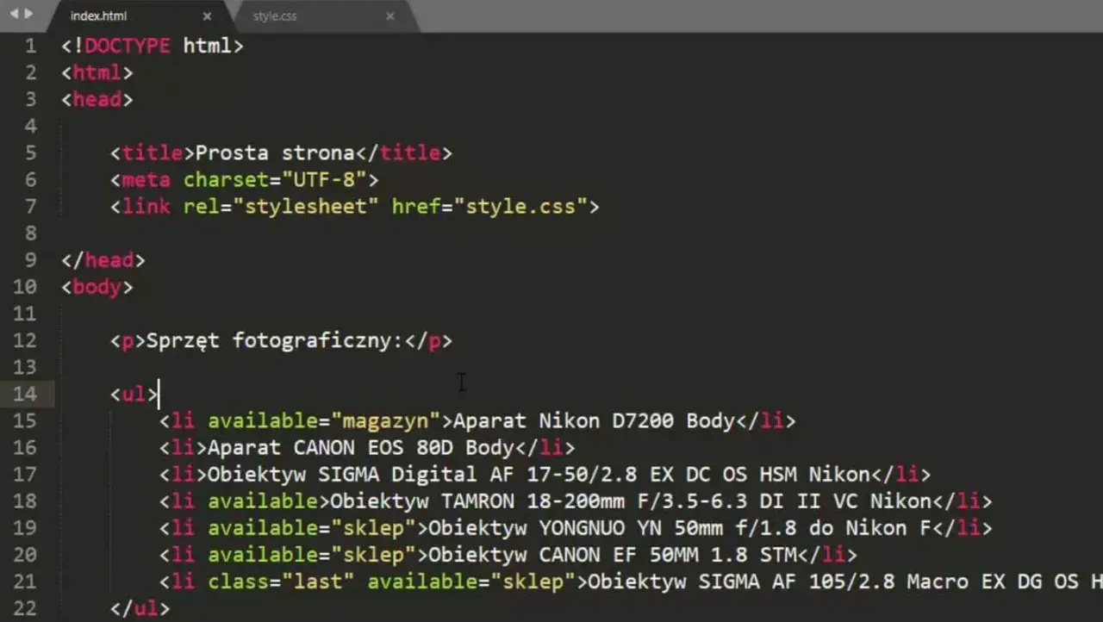
Task: Click the charset value "UTF-8"
Action: 331,180
